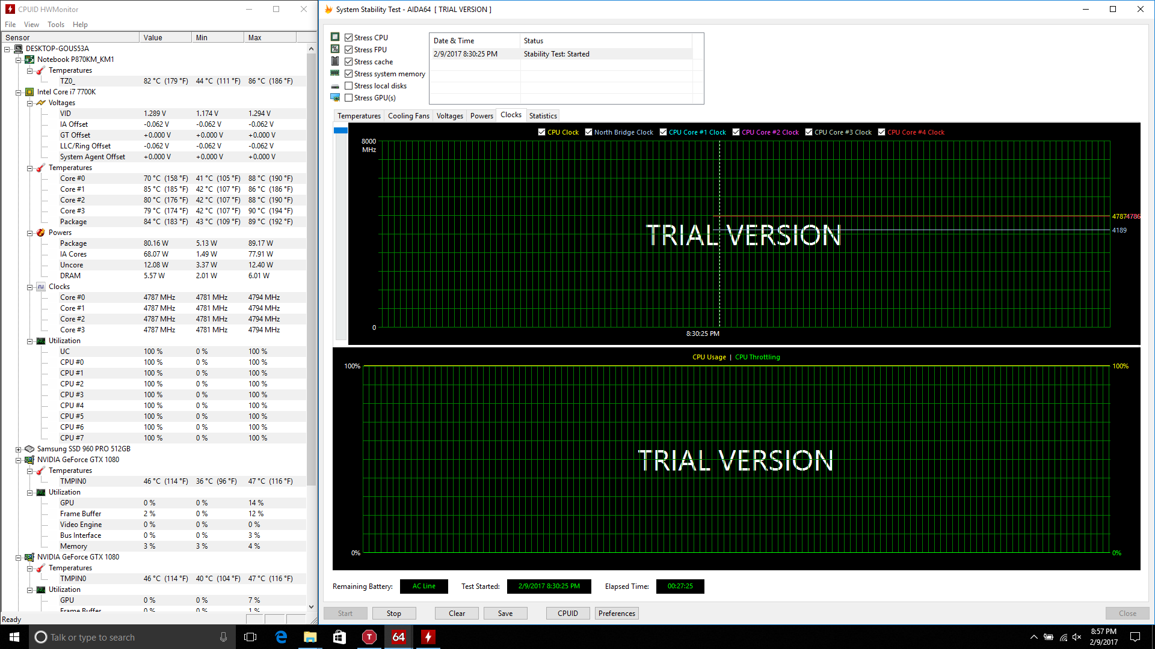The width and height of the screenshot is (1155, 649).
Task: Click the Stress system memory RAM icon
Action: coord(335,73)
